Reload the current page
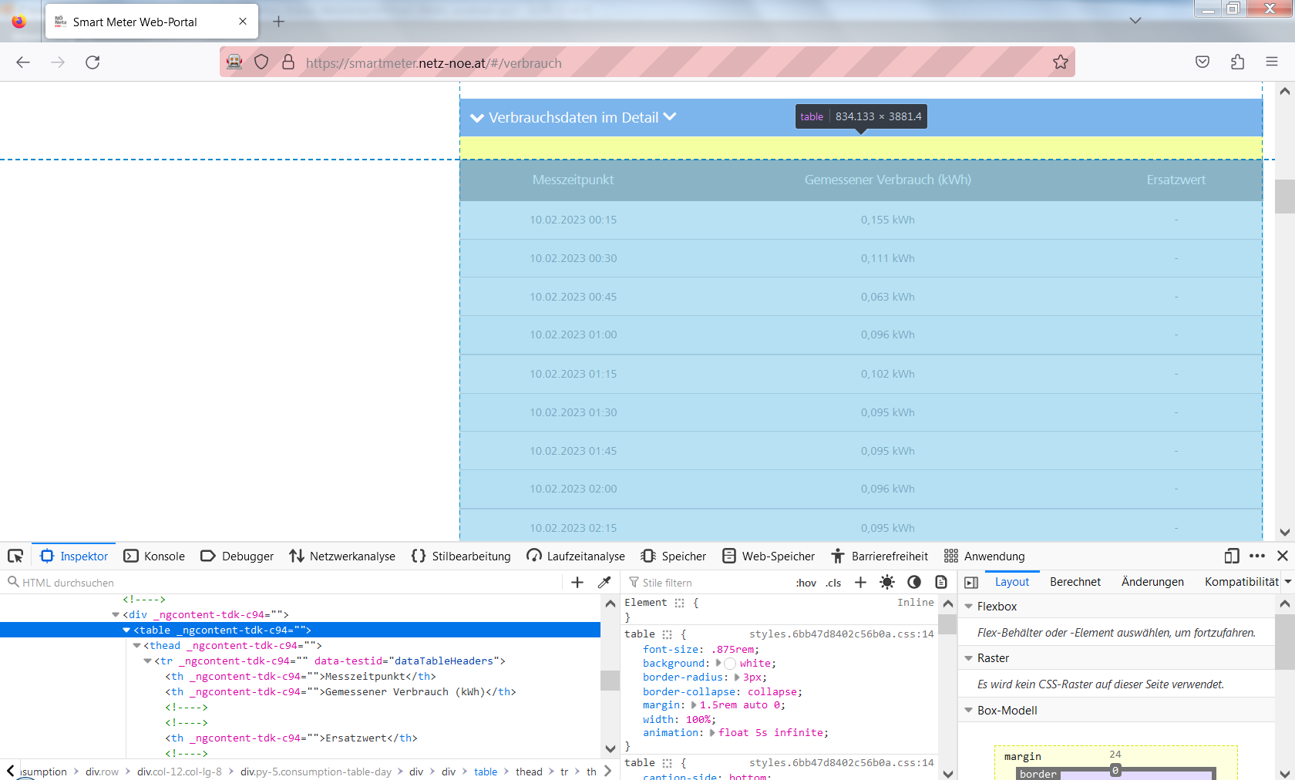This screenshot has width=1295, height=780. pyautogui.click(x=92, y=62)
